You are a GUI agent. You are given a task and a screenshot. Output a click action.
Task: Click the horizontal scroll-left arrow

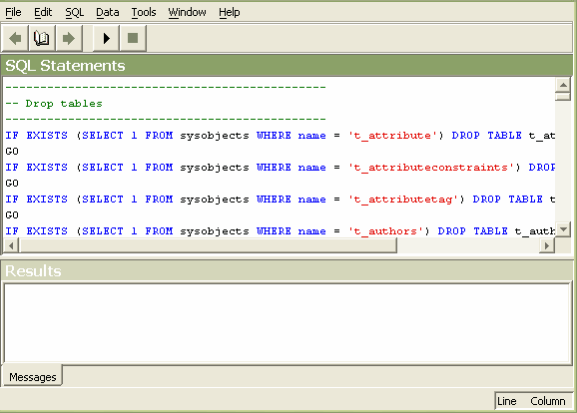click(x=11, y=245)
